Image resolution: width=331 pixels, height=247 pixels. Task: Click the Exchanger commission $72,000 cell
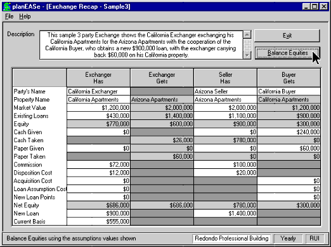click(x=98, y=164)
